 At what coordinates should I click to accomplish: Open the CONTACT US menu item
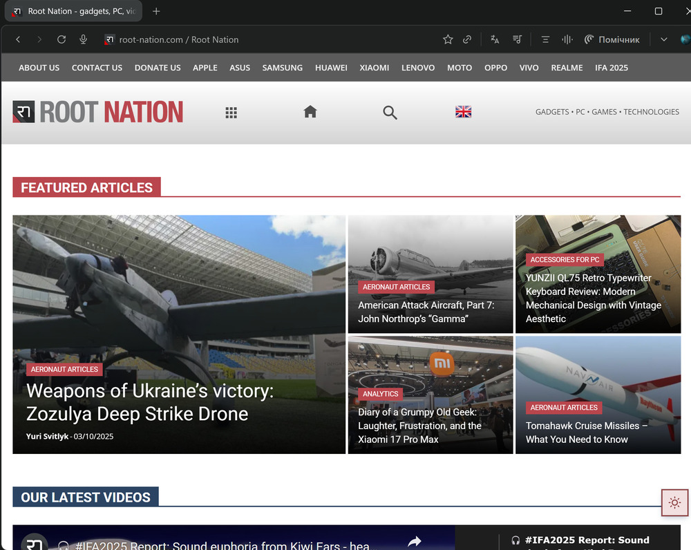tap(97, 68)
